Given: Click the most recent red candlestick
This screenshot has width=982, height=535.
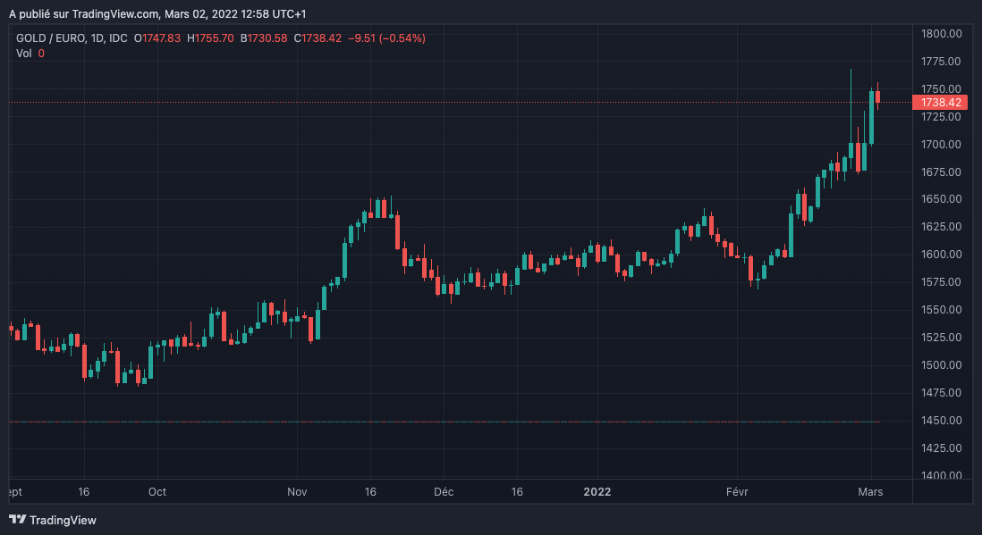Looking at the screenshot, I should [878, 96].
